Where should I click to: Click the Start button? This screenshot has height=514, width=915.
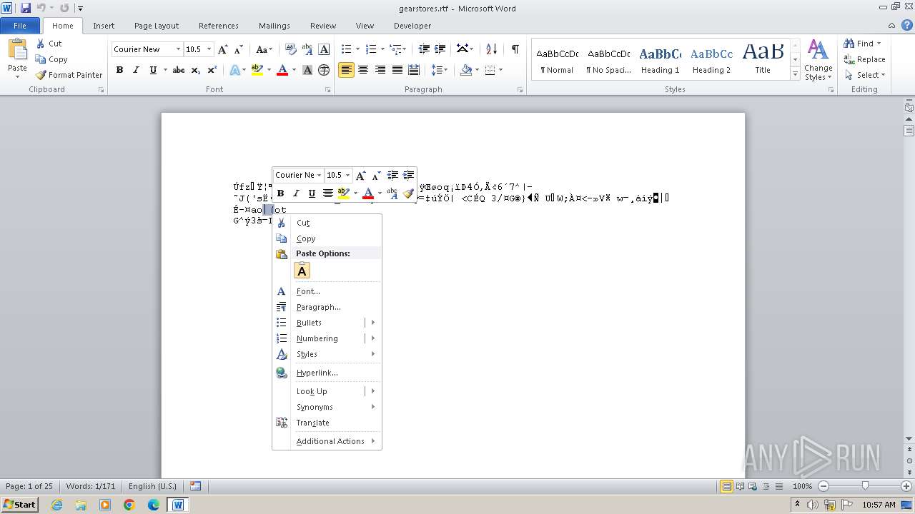click(19, 505)
